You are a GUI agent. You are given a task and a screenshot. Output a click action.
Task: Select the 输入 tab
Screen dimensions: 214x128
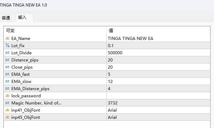pyautogui.click(x=22, y=17)
